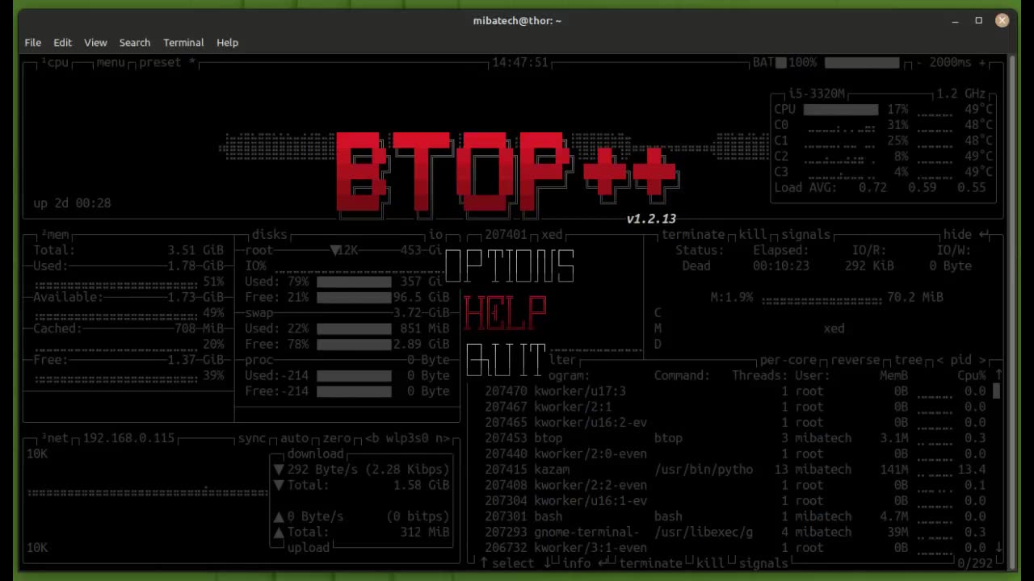This screenshot has width=1034, height=581.
Task: Click MemB column header
Action: pyautogui.click(x=893, y=375)
